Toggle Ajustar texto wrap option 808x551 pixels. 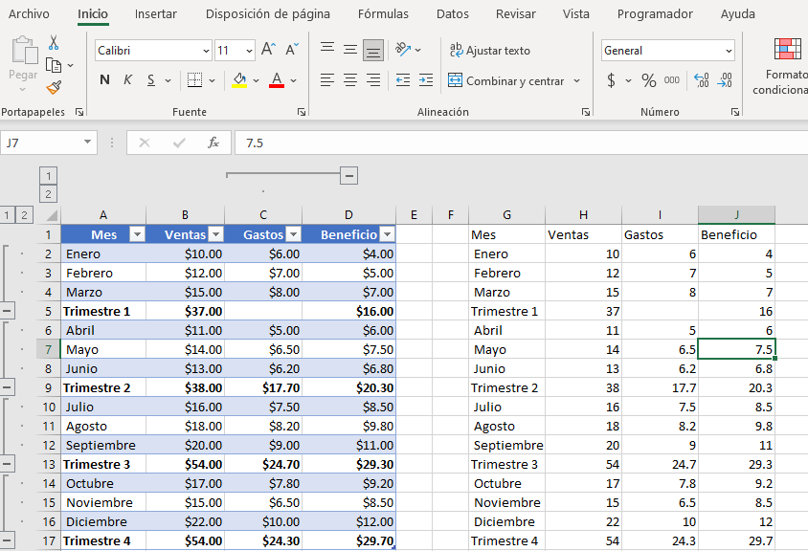tap(488, 50)
